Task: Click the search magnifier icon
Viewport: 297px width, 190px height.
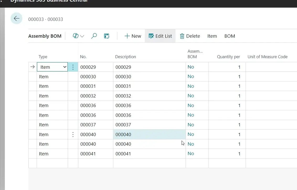Action: 94,36
